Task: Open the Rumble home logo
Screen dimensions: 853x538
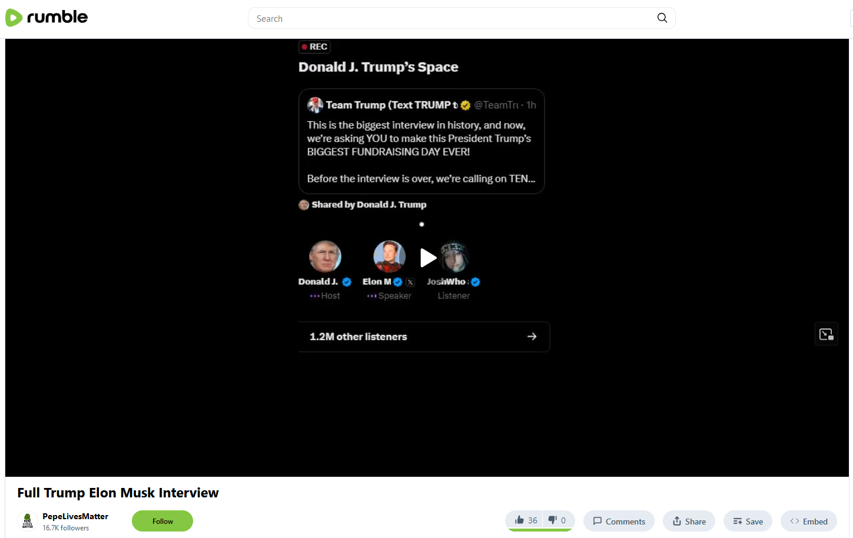Action: tap(47, 18)
